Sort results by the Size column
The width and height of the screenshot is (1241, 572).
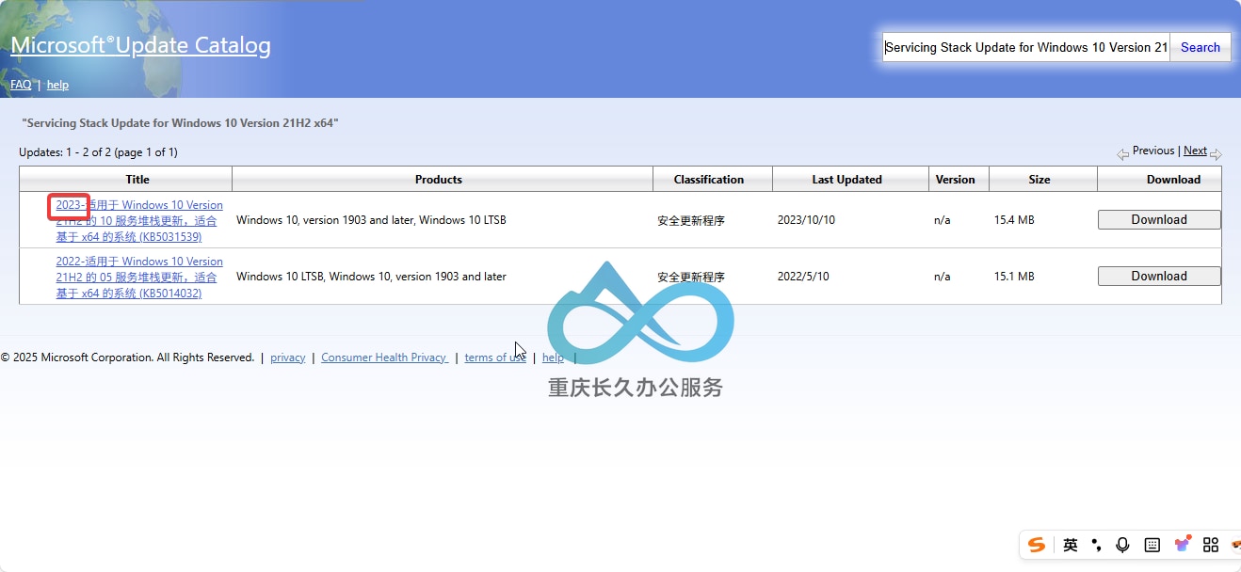(x=1040, y=180)
